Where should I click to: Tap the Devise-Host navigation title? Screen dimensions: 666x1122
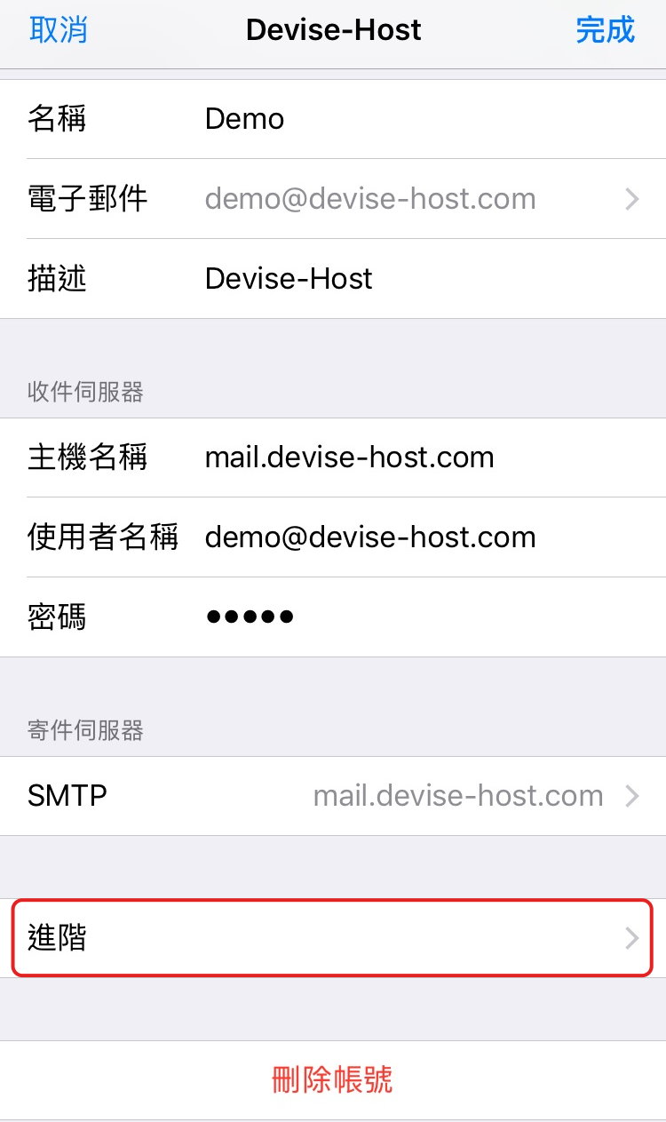coord(334,30)
